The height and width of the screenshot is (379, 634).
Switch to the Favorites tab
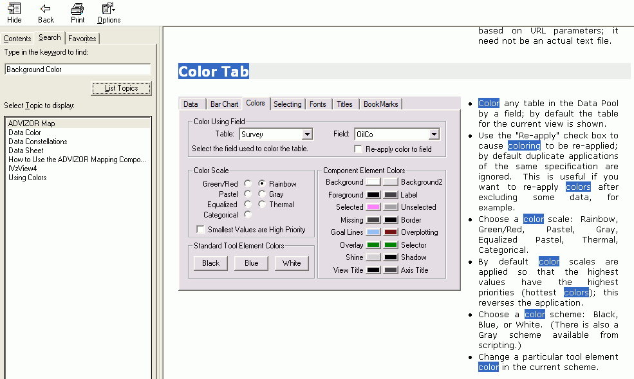(82, 39)
